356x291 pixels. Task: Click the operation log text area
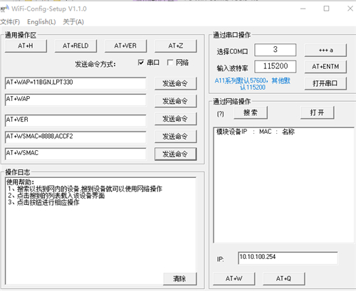(101, 231)
